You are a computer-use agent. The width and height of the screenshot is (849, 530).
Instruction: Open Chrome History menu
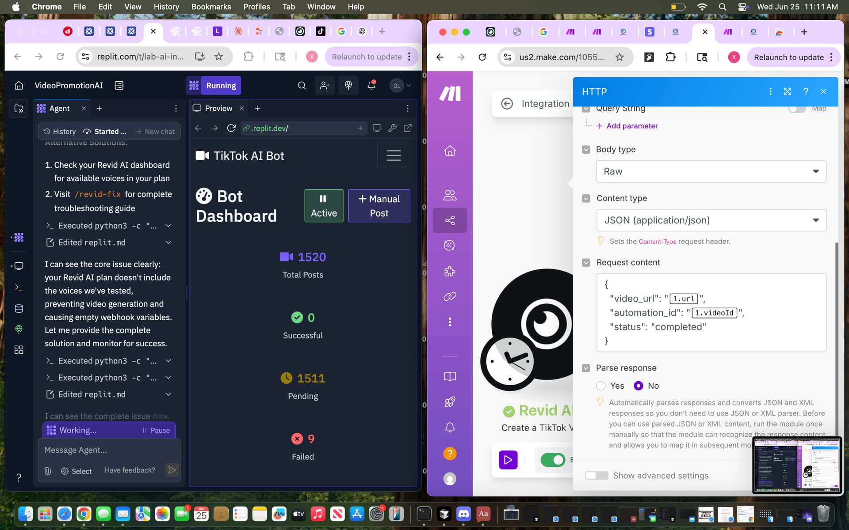(x=166, y=7)
